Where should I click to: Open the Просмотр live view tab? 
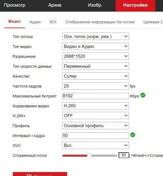[15, 5]
